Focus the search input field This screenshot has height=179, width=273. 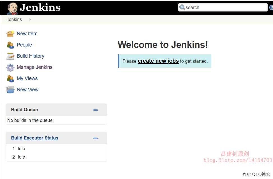(223, 7)
